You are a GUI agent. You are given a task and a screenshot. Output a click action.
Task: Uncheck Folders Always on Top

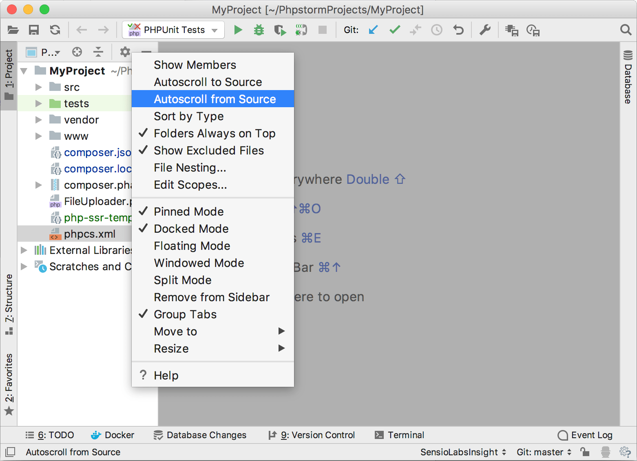pyautogui.click(x=214, y=133)
